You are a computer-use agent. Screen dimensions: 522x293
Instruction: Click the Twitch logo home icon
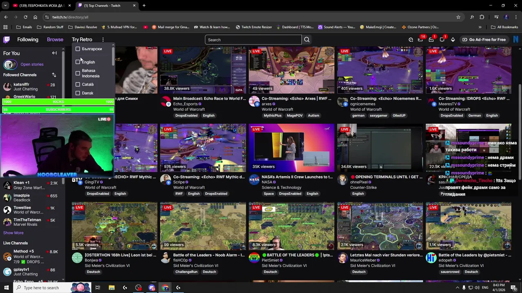point(7,39)
